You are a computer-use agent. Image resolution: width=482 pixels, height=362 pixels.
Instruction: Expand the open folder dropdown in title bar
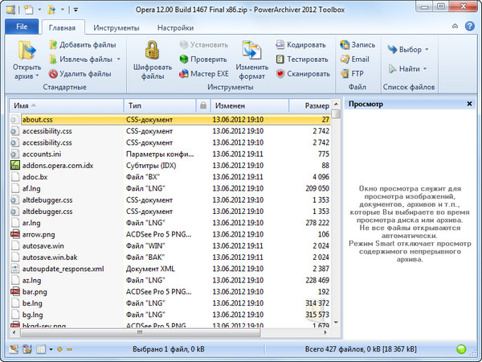pos(62,10)
